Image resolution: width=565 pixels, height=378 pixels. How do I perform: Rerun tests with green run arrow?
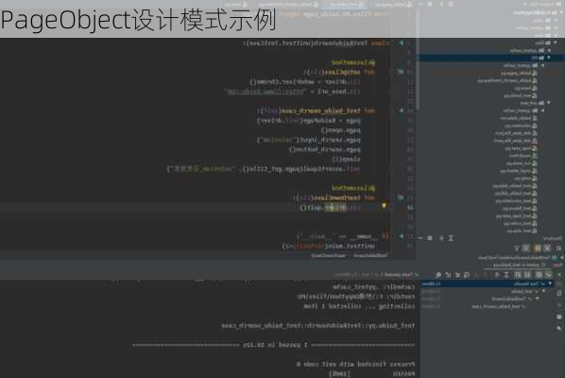click(x=559, y=275)
